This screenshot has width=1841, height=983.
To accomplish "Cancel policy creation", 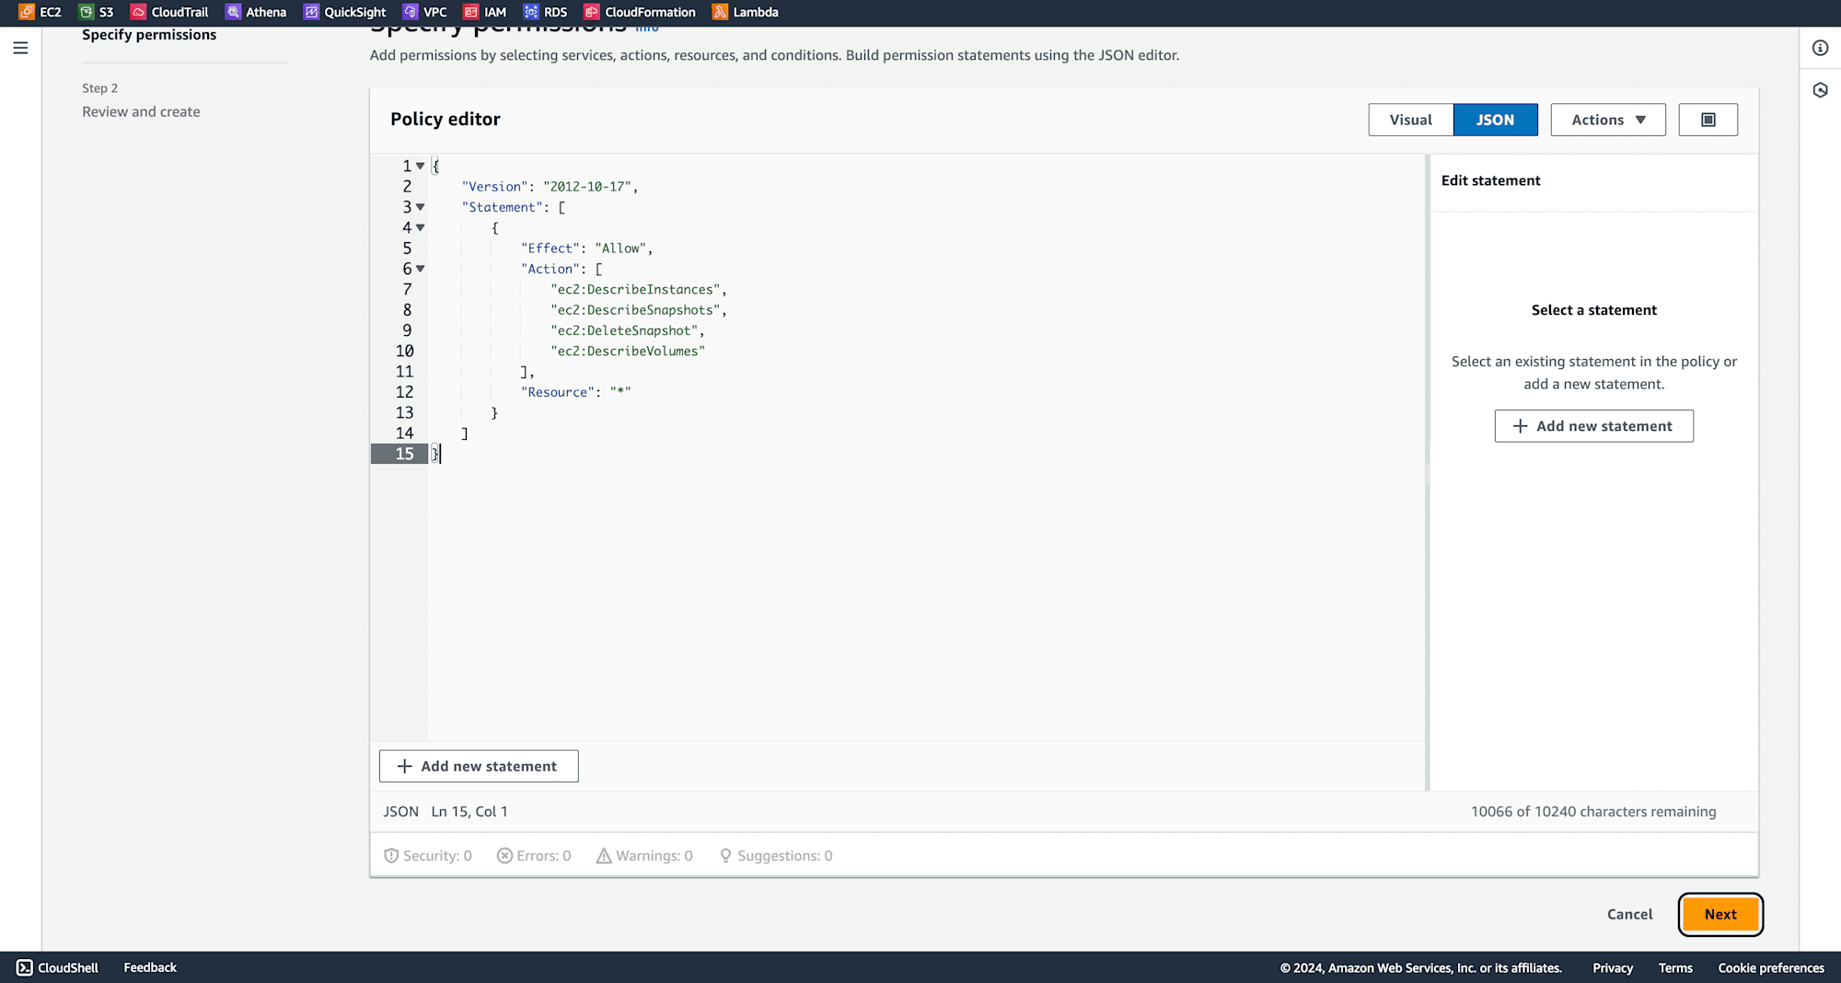I will pyautogui.click(x=1629, y=914).
